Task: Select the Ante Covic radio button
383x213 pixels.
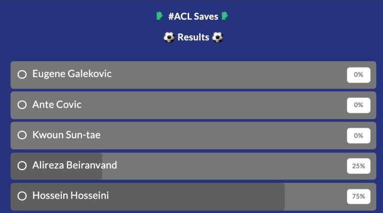Action: point(22,105)
